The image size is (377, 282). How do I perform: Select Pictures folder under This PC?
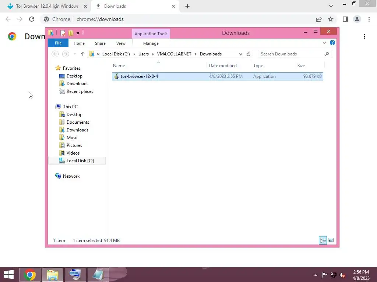pyautogui.click(x=74, y=145)
